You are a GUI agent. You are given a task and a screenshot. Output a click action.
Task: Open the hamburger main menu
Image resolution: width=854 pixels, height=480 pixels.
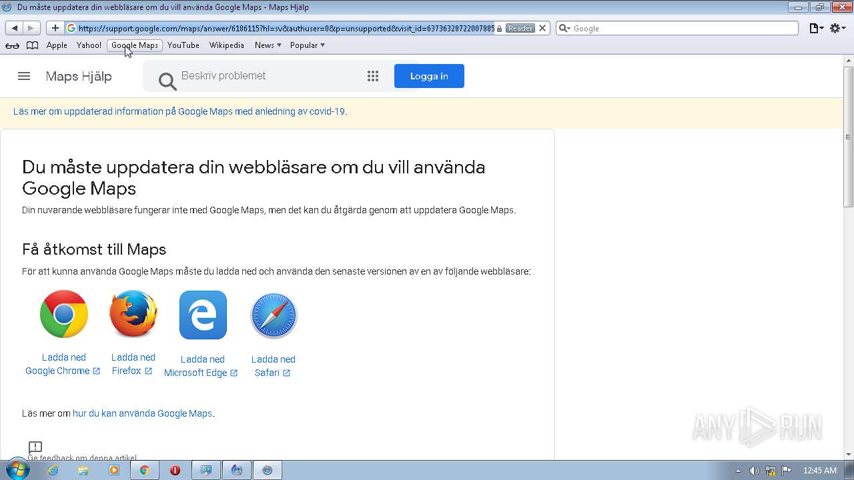coord(24,76)
